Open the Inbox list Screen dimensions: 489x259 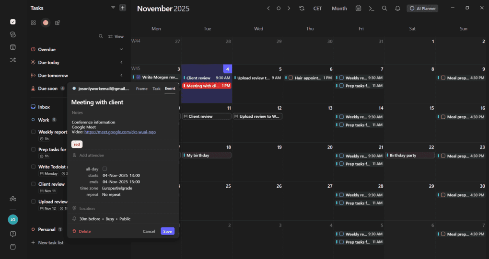point(44,107)
